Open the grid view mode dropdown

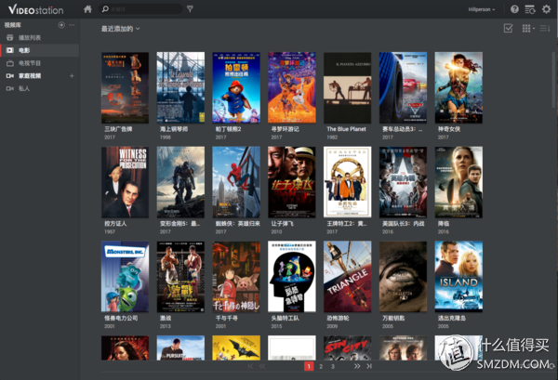(527, 29)
